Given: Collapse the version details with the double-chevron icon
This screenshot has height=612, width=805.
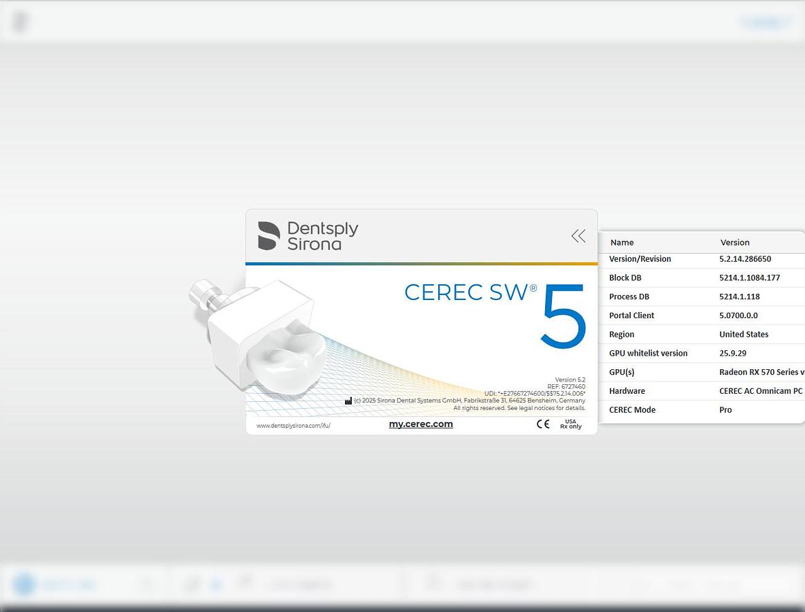Looking at the screenshot, I should point(578,235).
